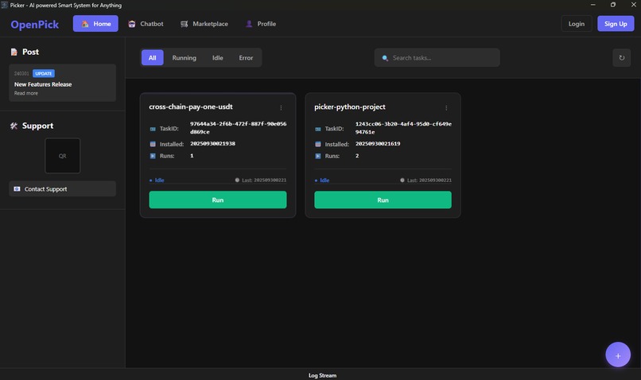Filter tasks by Error status
This screenshot has width=641, height=380.
[246, 57]
